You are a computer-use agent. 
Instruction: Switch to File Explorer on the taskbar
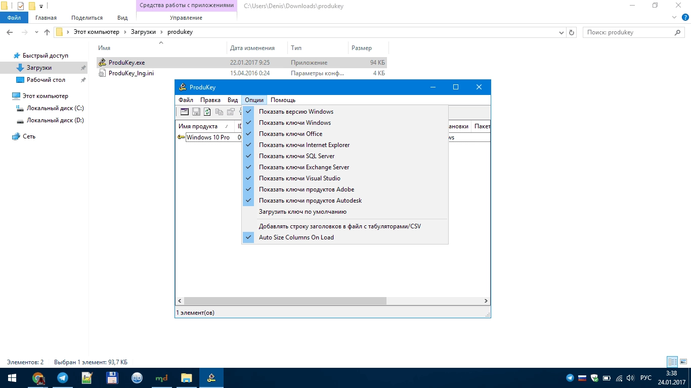coord(187,378)
